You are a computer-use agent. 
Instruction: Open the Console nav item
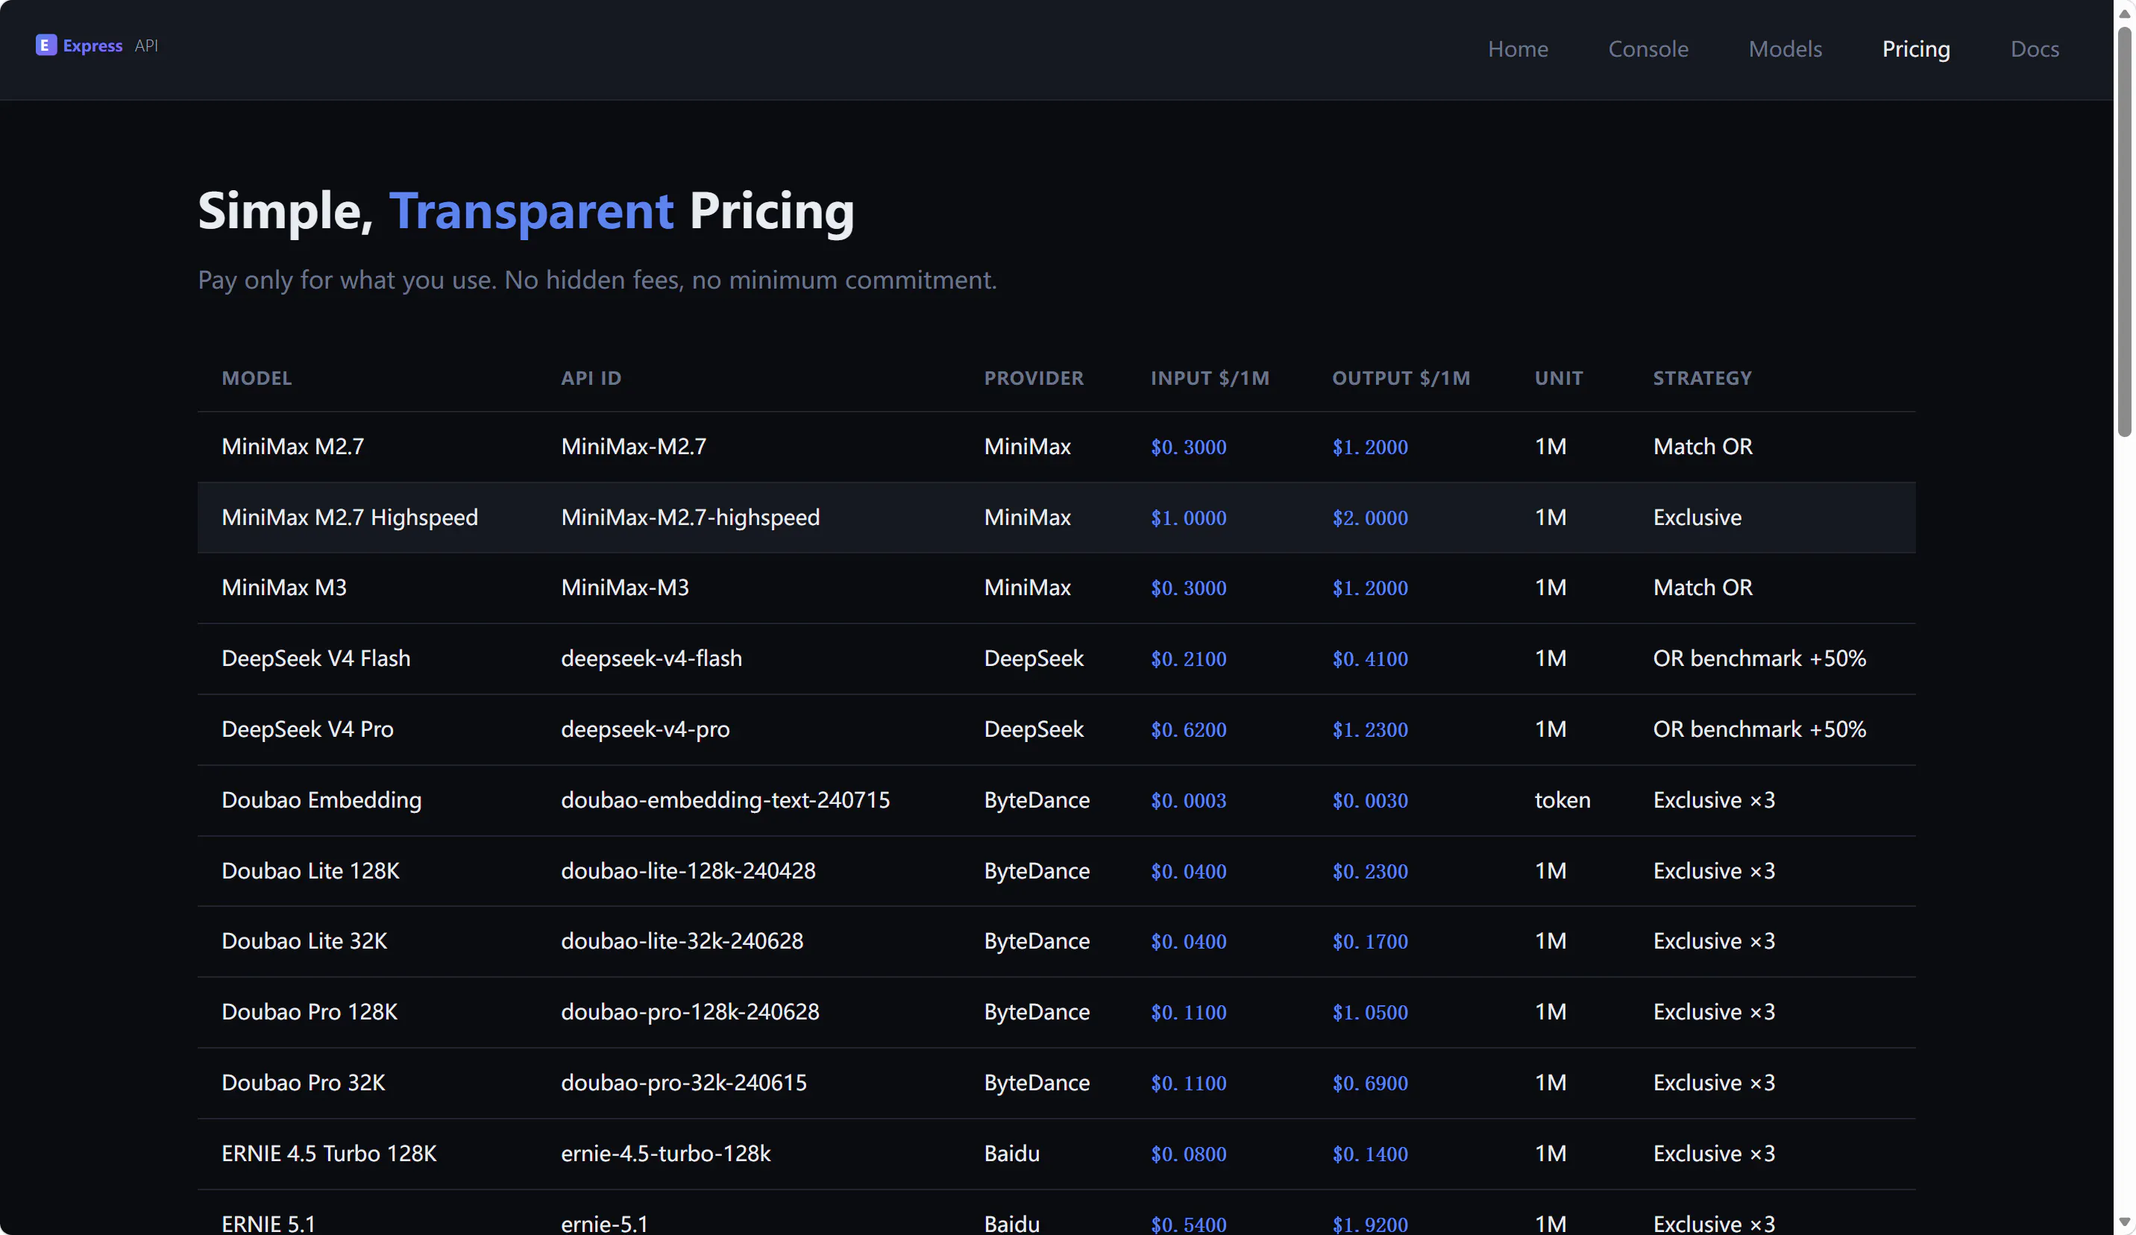tap(1647, 49)
